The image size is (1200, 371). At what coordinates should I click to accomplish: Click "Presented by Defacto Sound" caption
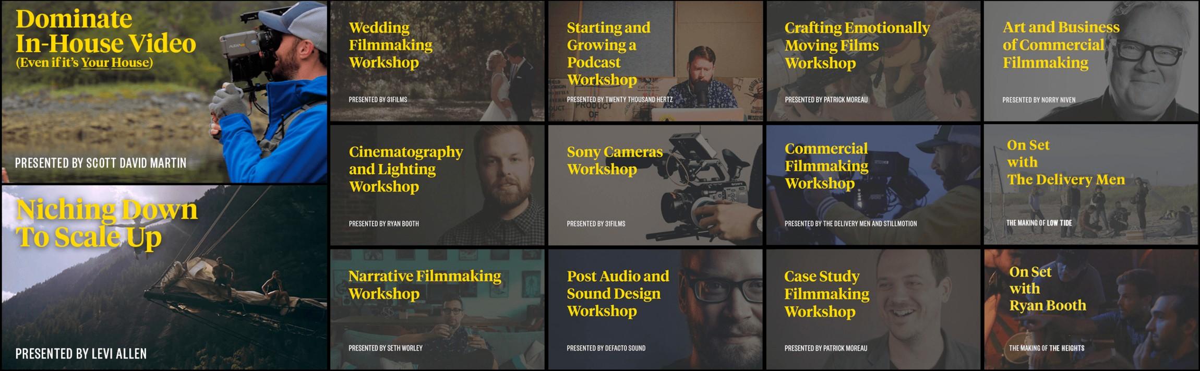click(x=606, y=348)
